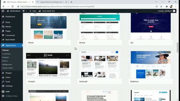180x101 pixels.
Task: Open the browser extensions puzzle icon
Action: 167,6
